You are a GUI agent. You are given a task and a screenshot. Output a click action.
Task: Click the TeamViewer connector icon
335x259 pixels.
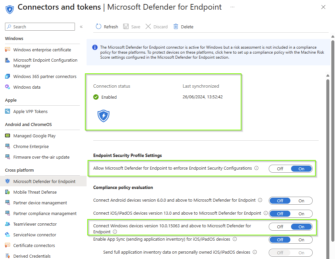point(7,224)
